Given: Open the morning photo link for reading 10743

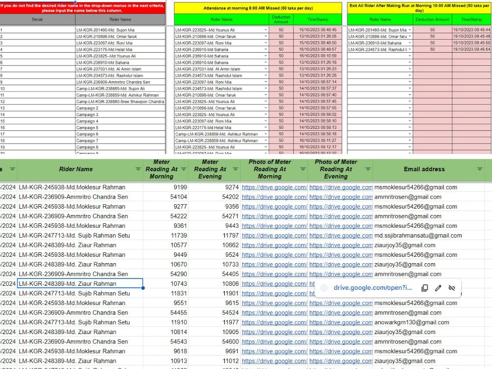Looking at the screenshot, I should coord(274,284).
